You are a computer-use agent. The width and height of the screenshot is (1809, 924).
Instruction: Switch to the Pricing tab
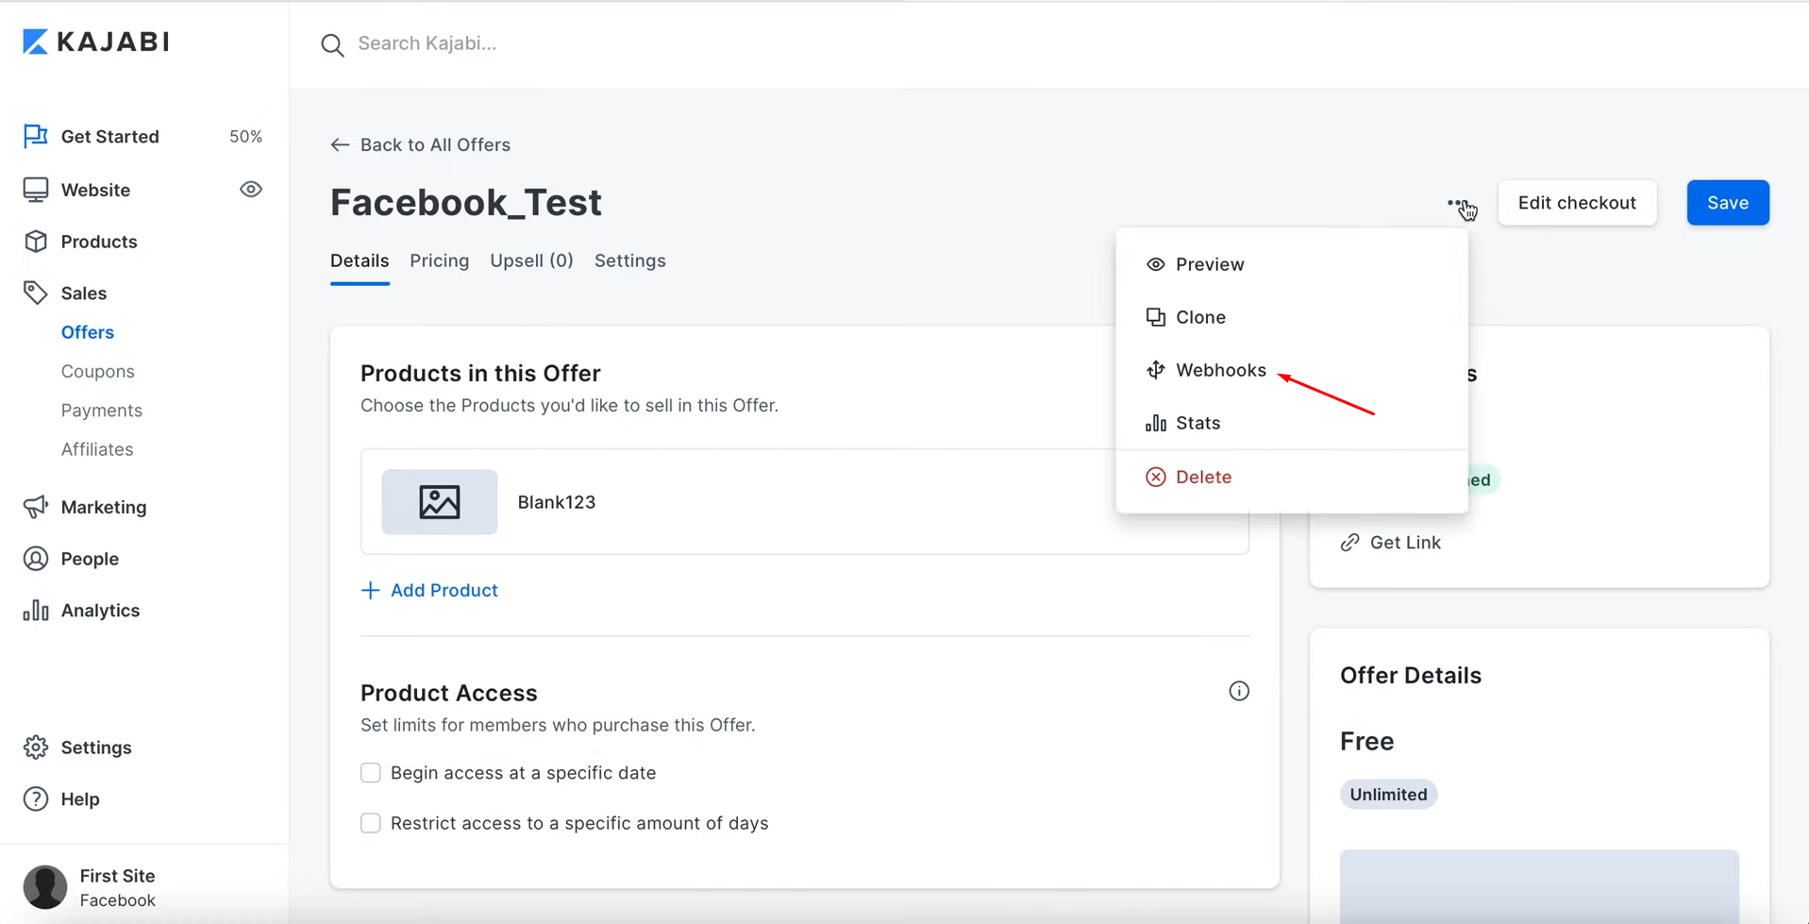440,260
